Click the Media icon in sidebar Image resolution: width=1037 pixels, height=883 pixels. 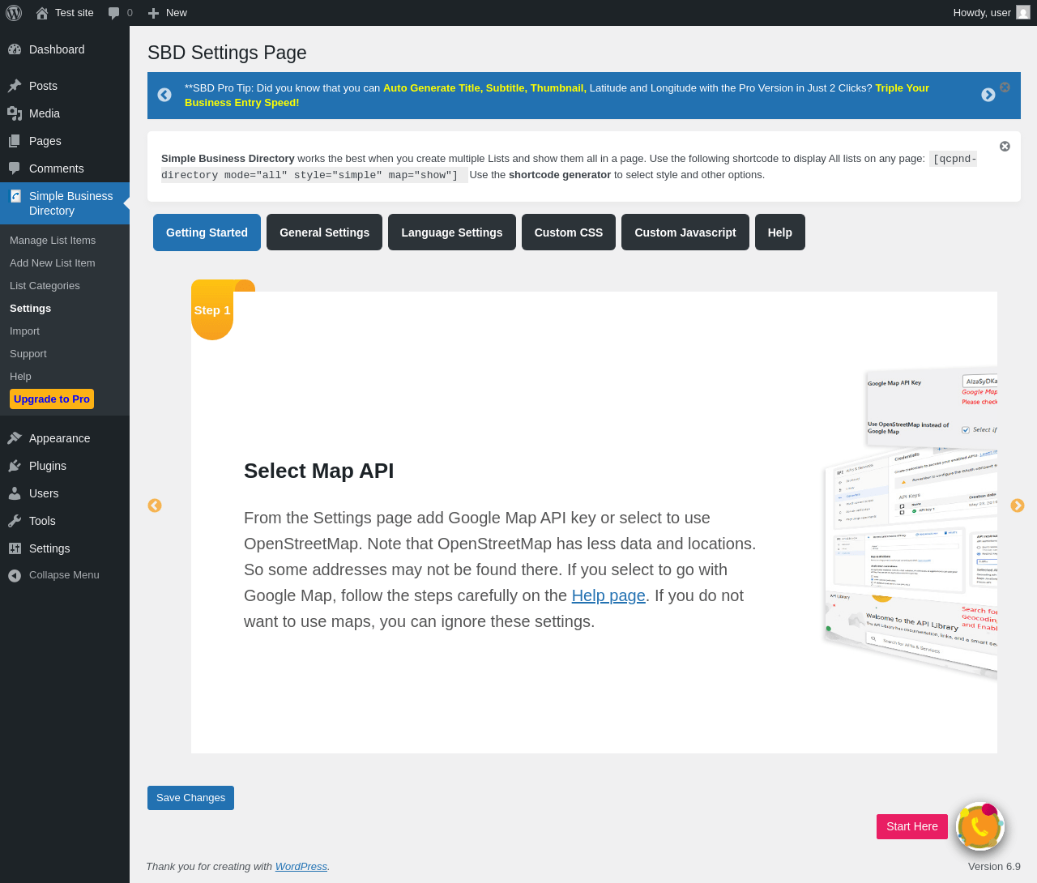pyautogui.click(x=15, y=113)
